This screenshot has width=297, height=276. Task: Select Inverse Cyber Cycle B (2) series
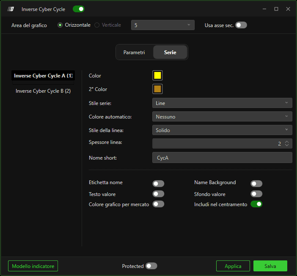[x=43, y=91]
